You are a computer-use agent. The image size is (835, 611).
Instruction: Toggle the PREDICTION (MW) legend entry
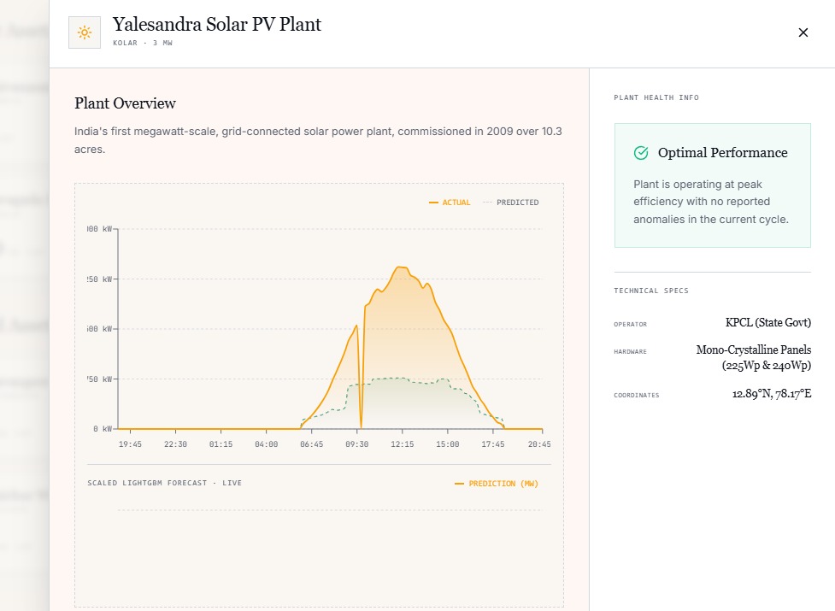497,484
